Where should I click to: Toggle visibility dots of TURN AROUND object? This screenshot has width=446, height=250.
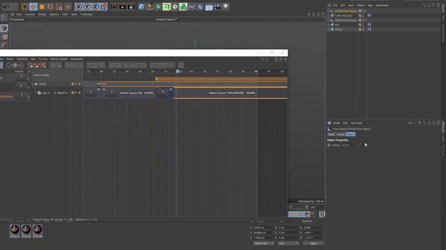click(363, 15)
